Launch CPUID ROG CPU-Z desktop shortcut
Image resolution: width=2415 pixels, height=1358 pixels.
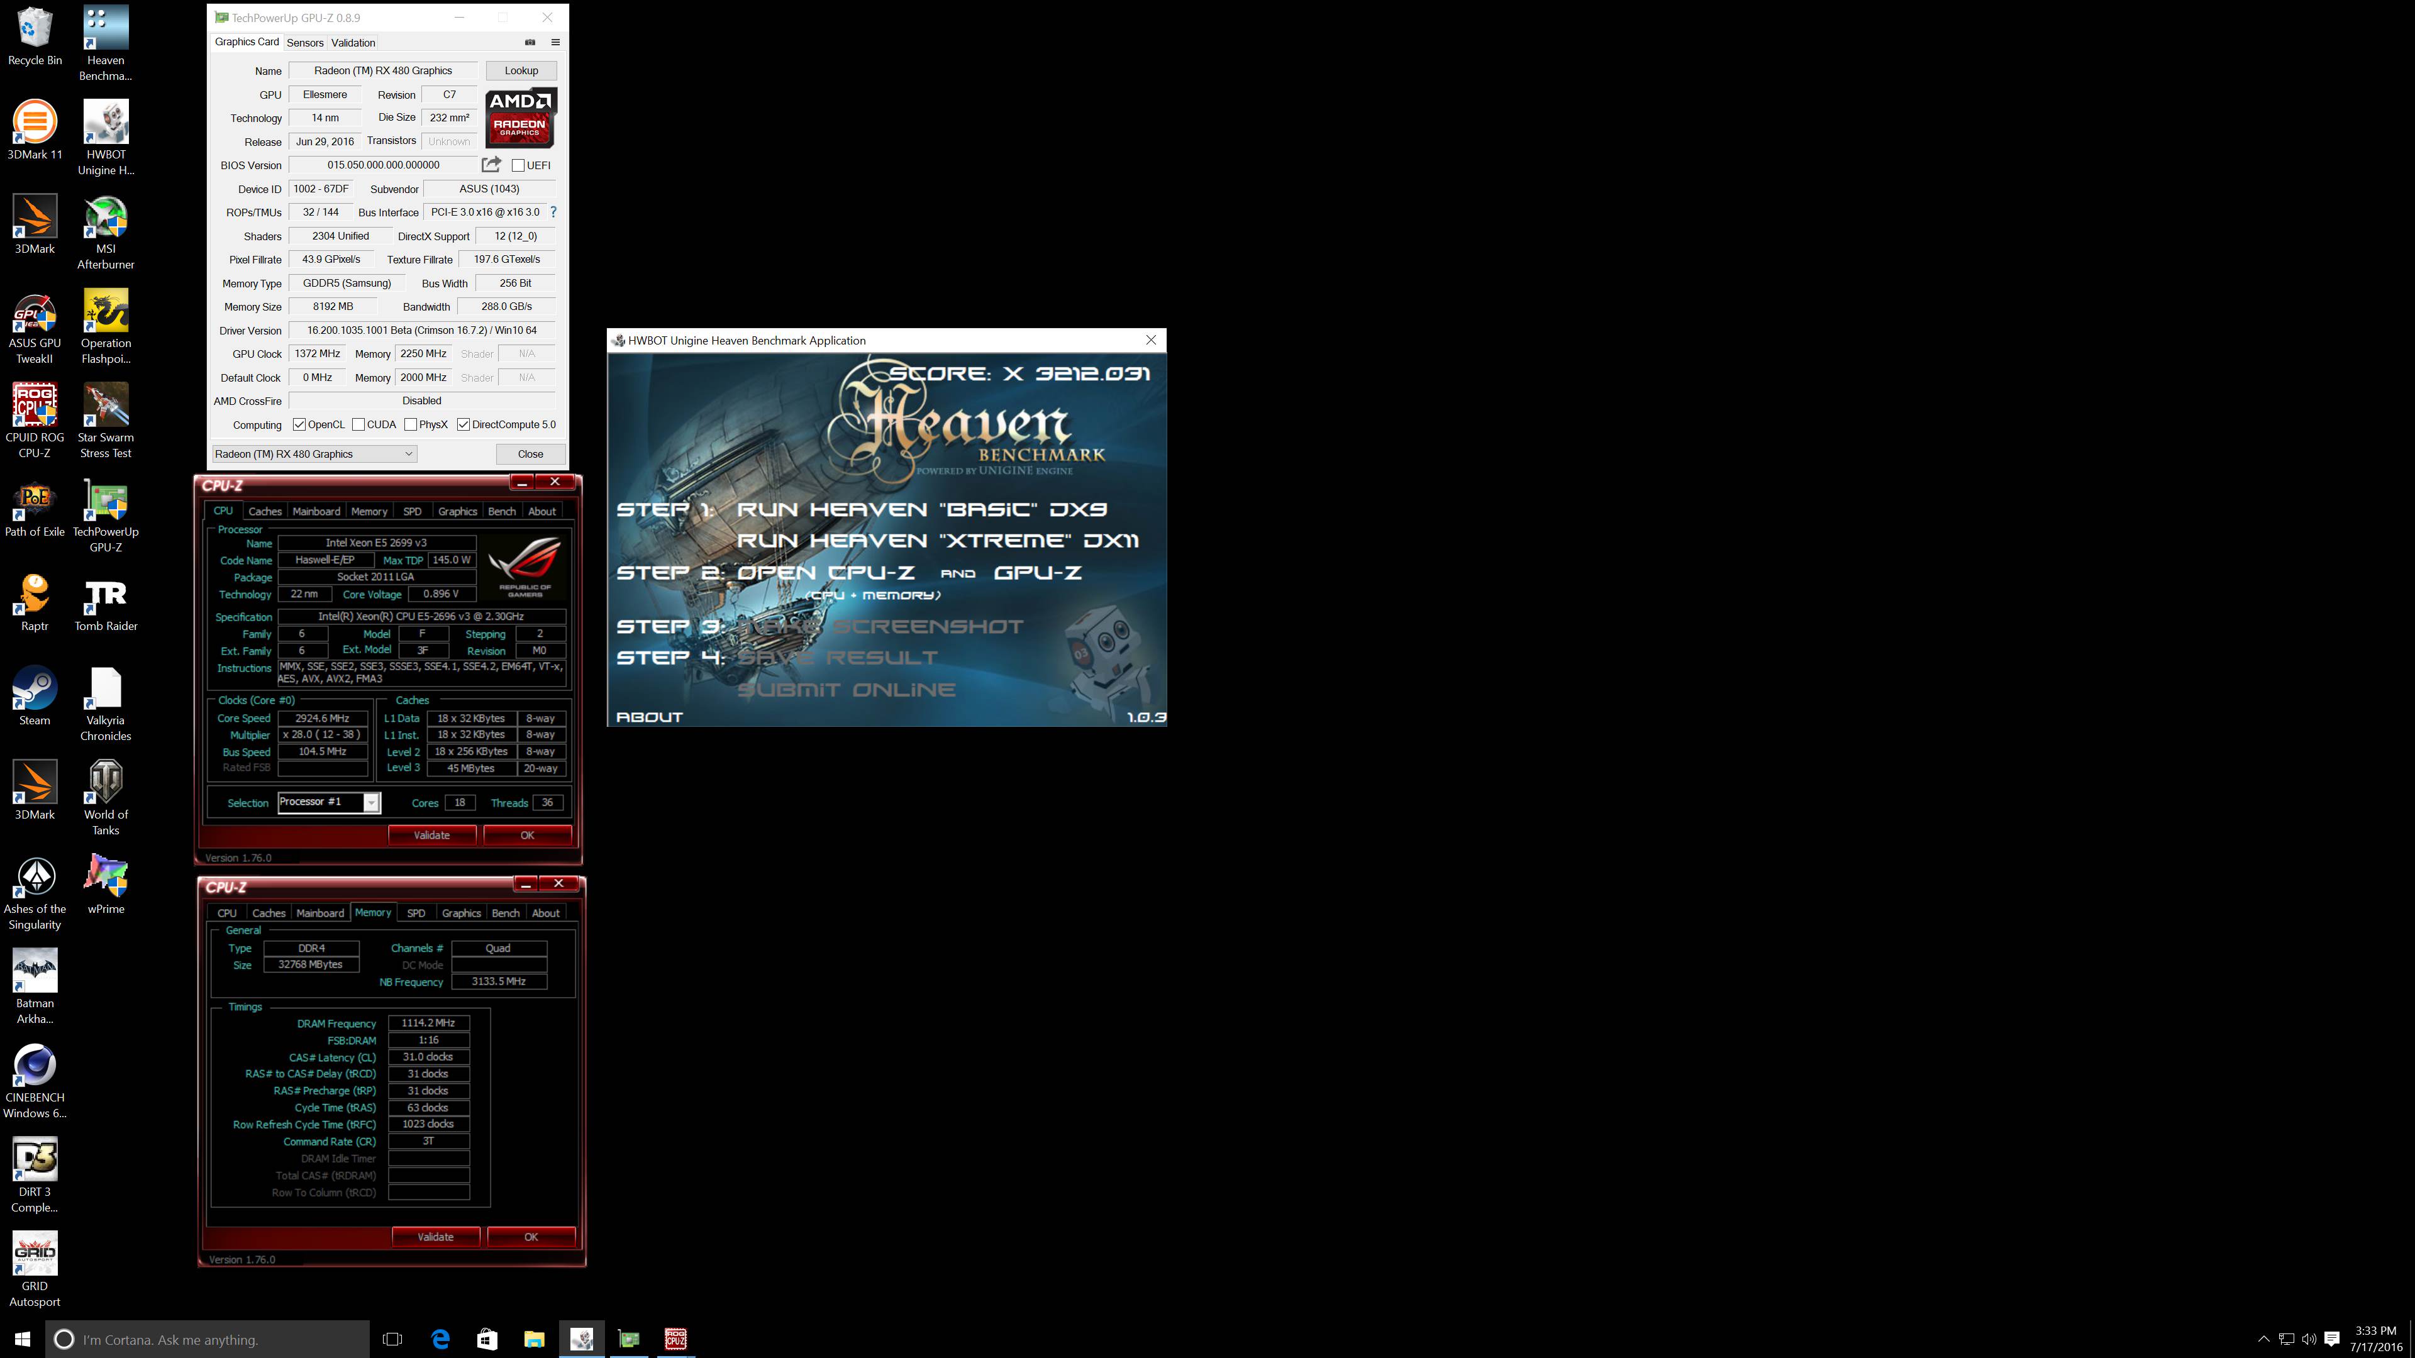click(x=35, y=421)
